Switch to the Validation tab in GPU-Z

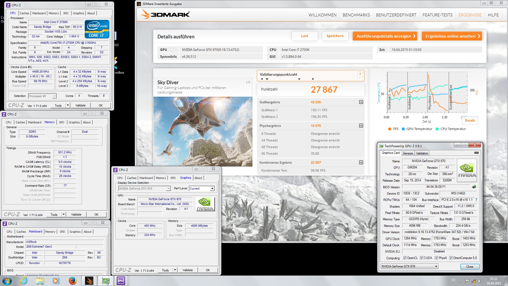pyautogui.click(x=422, y=153)
